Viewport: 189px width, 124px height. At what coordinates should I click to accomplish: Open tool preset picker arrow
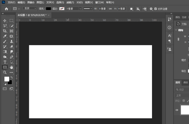(19, 9)
